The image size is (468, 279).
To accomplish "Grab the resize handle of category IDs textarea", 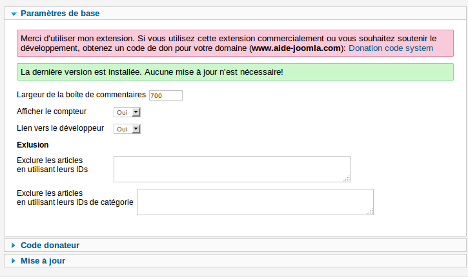I will (370, 211).
